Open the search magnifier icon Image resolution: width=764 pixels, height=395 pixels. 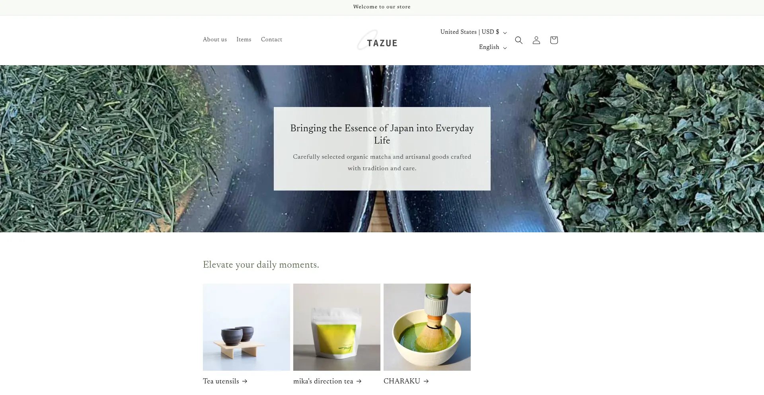coord(518,40)
